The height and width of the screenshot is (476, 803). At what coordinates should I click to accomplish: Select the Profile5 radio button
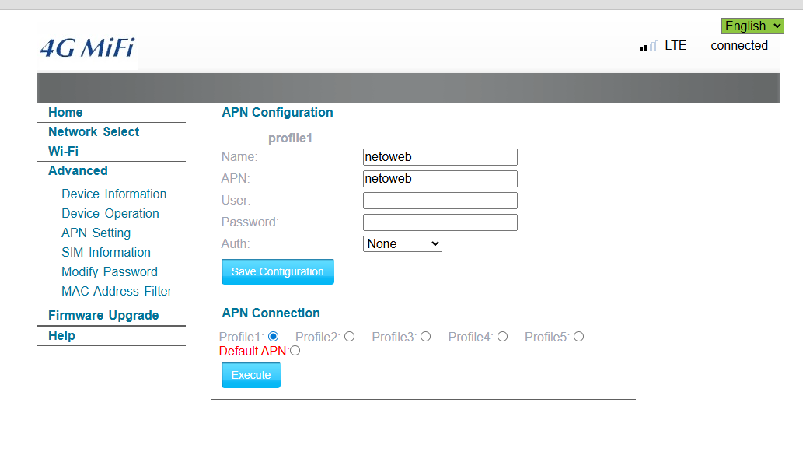coord(578,337)
